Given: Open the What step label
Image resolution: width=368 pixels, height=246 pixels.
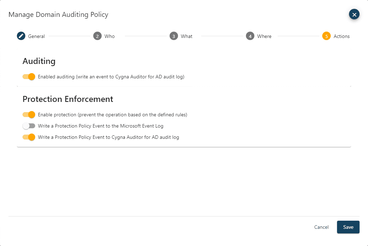Looking at the screenshot, I should [x=186, y=36].
